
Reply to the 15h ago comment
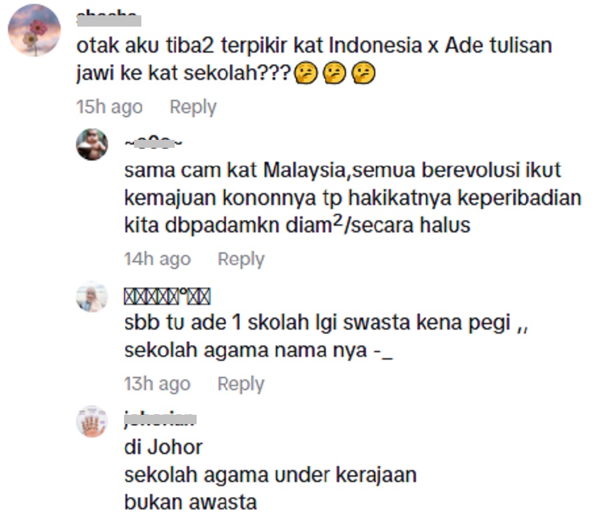pos(193,107)
